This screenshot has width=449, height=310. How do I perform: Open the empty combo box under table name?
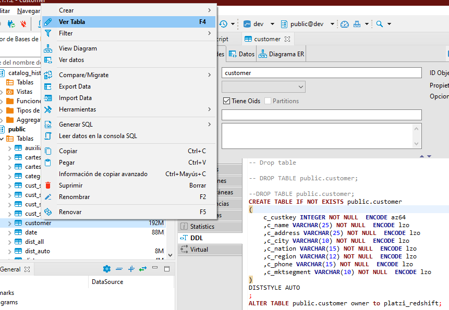pos(263,86)
